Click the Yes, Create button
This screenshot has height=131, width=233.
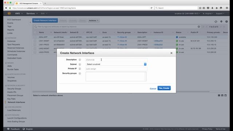coord(164,88)
